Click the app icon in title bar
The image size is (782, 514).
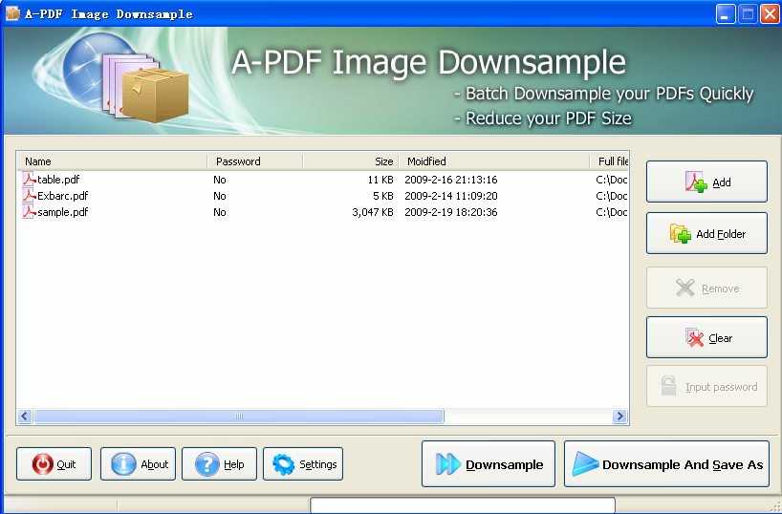click(12, 13)
